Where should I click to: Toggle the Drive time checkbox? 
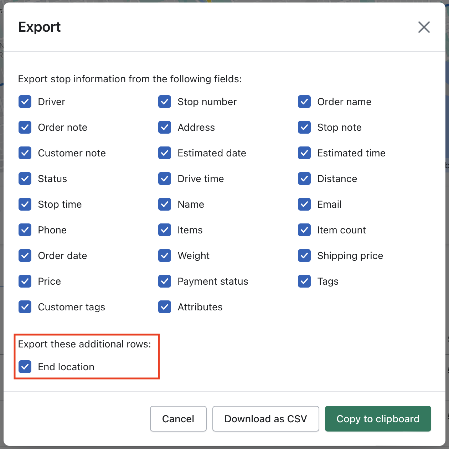click(x=165, y=179)
